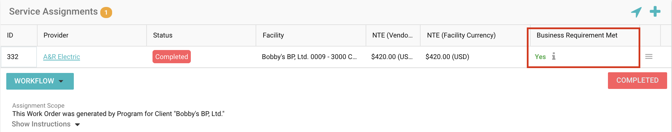This screenshot has width=672, height=132.
Task: Select the assignment ID 332 cell
Action: click(x=19, y=57)
